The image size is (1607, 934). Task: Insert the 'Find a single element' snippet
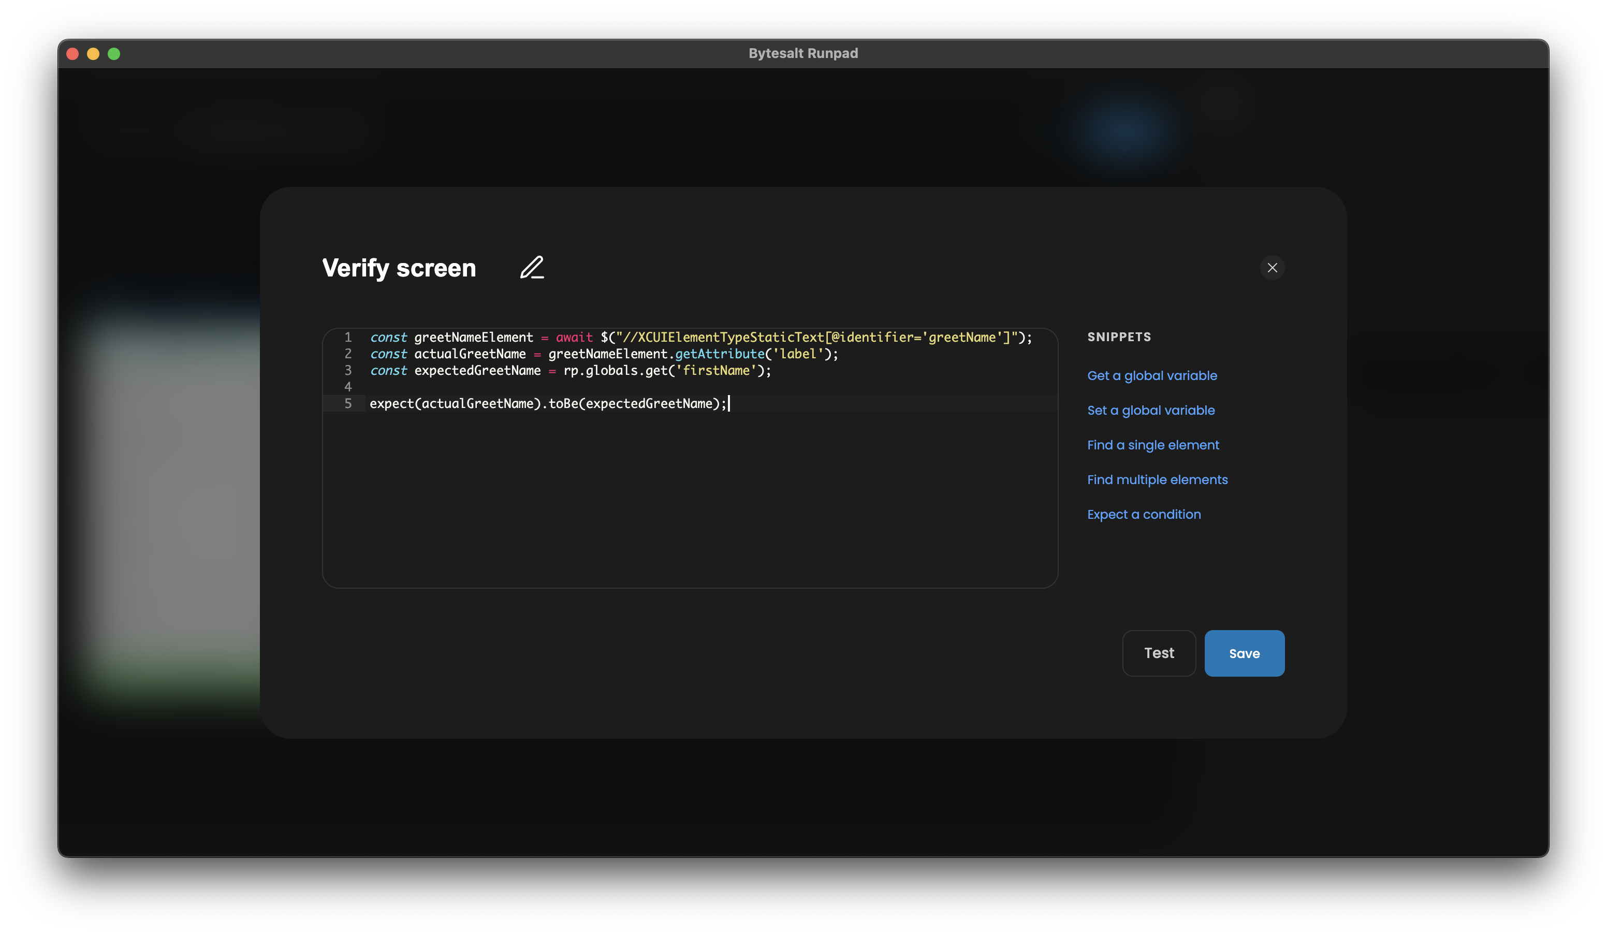tap(1152, 445)
